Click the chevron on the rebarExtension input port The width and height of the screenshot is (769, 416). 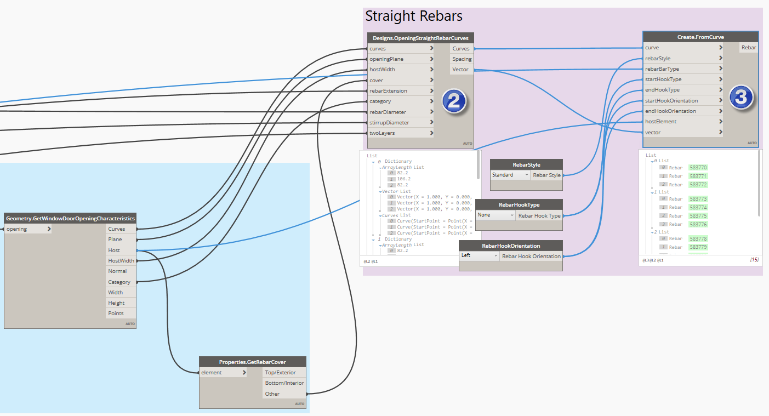point(432,91)
